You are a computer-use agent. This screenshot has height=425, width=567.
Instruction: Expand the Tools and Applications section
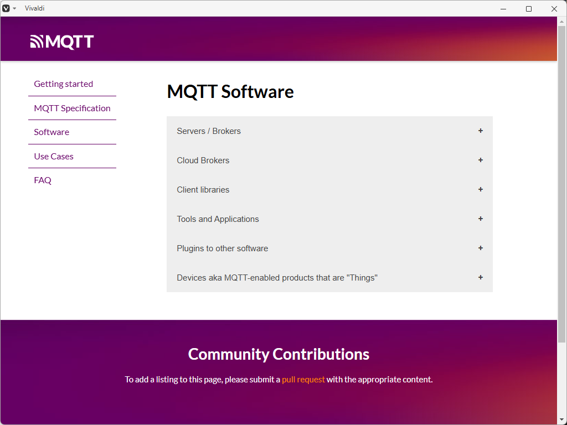[x=329, y=219]
